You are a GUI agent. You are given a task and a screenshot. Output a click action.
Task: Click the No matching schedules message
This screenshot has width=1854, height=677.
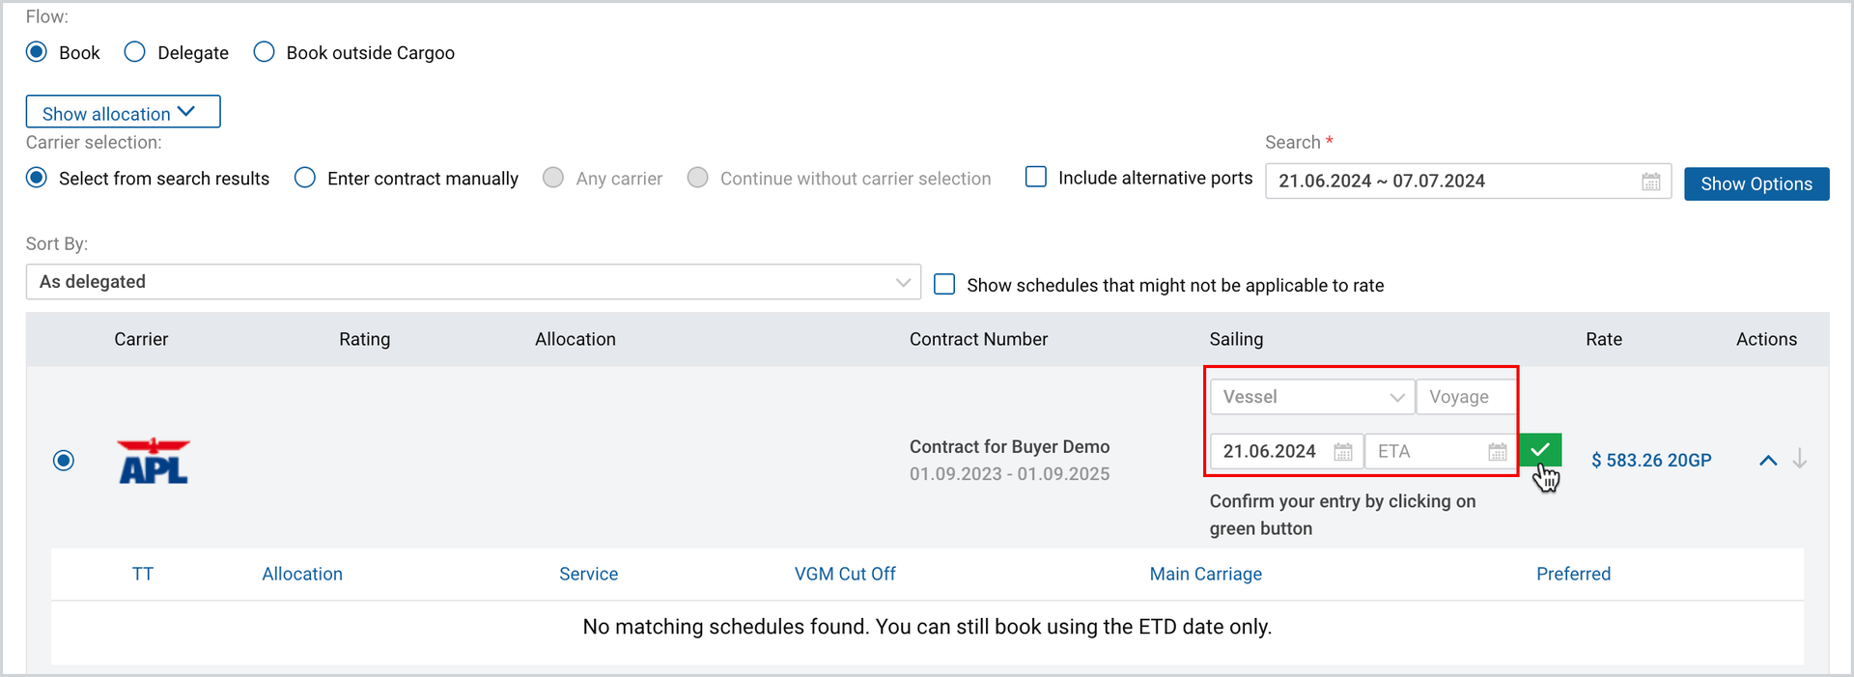[x=927, y=627]
